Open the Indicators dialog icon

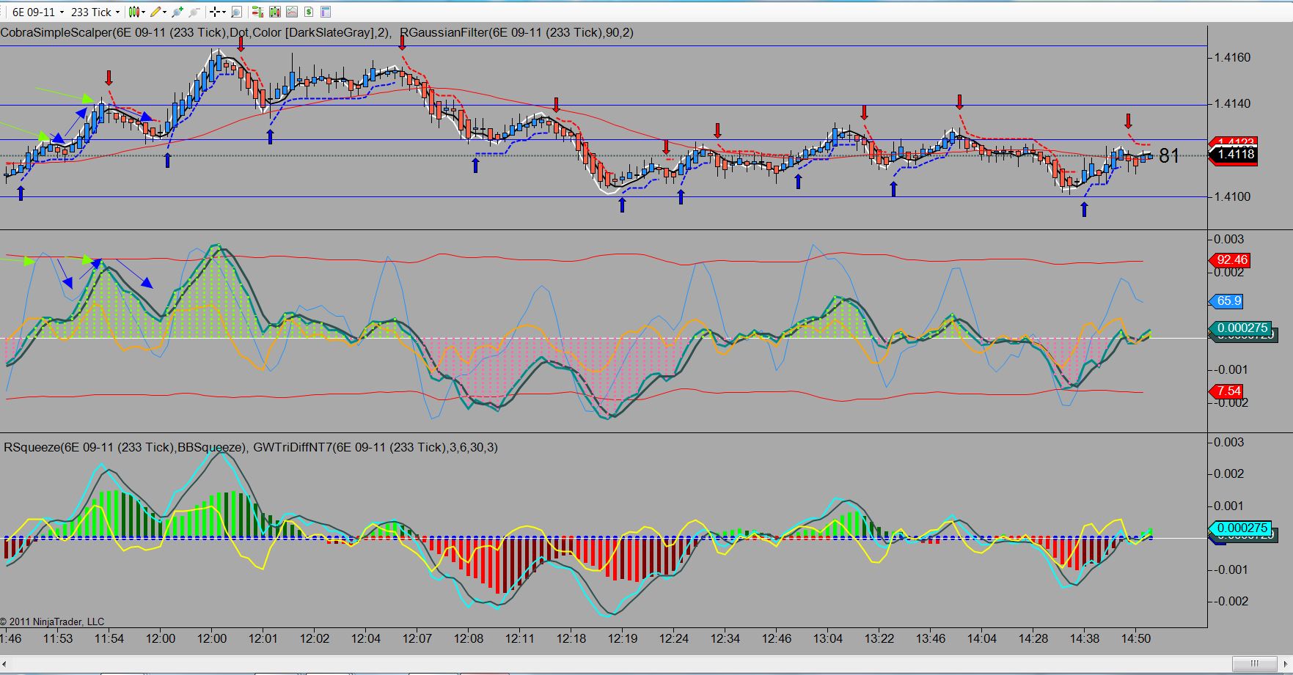[292, 12]
